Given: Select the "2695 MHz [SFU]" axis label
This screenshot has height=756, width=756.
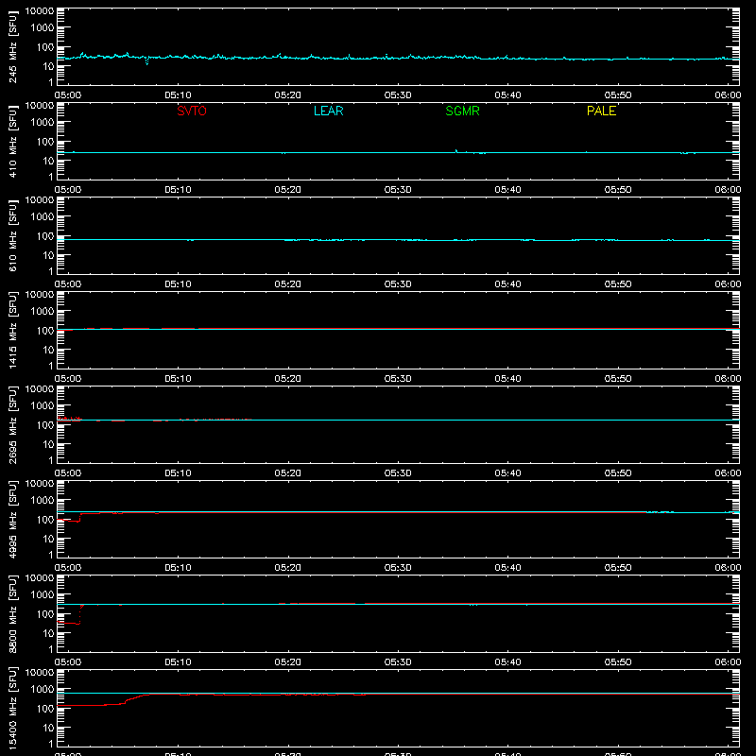Looking at the screenshot, I should (12, 424).
